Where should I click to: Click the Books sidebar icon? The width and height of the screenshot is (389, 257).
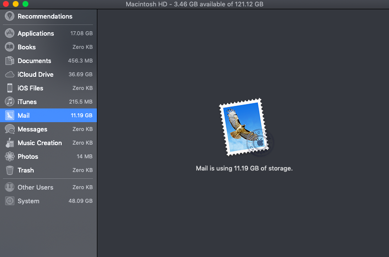10,47
